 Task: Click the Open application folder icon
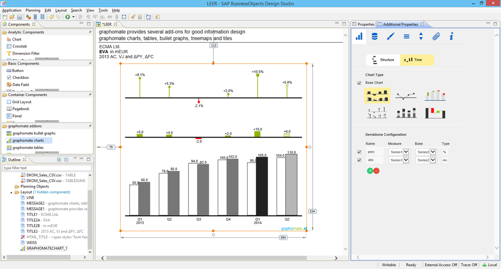tap(12, 17)
